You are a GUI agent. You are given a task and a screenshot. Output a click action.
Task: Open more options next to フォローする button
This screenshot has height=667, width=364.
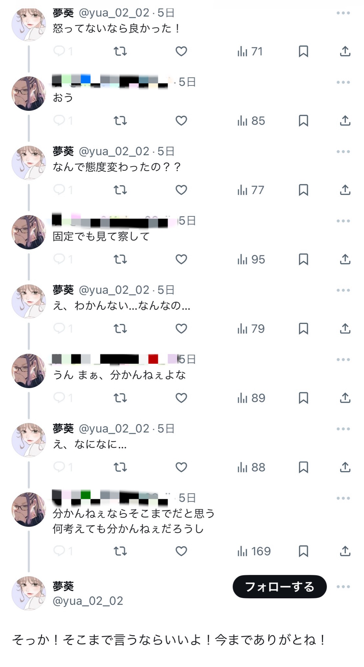pos(343,587)
